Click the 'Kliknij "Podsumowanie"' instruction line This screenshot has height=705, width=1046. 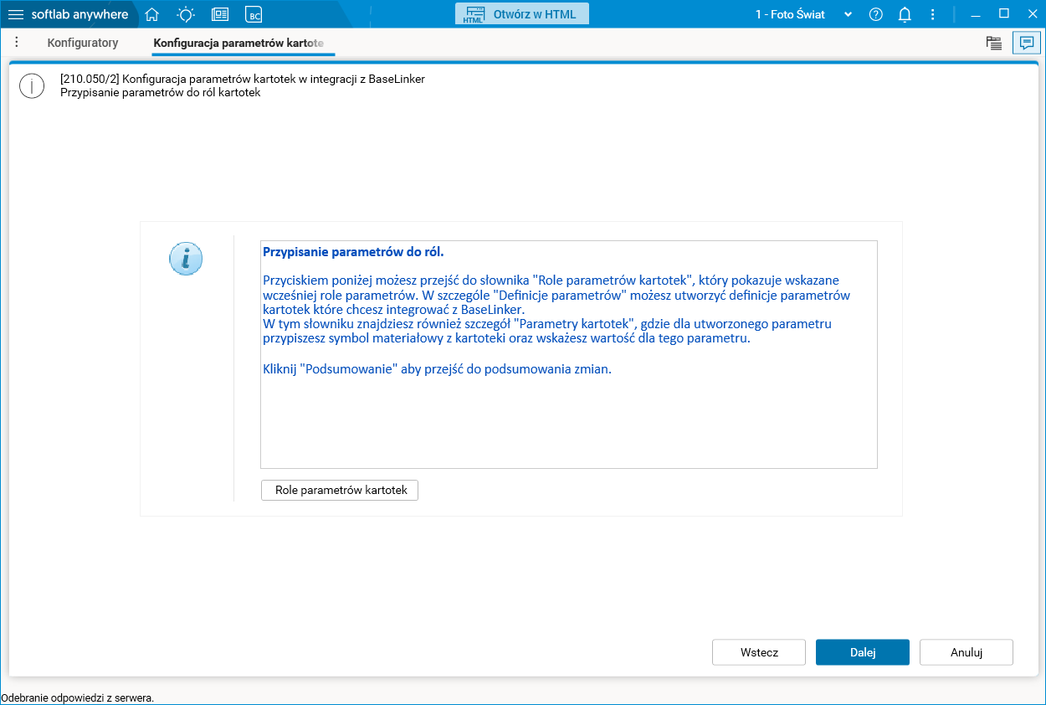coord(438,368)
